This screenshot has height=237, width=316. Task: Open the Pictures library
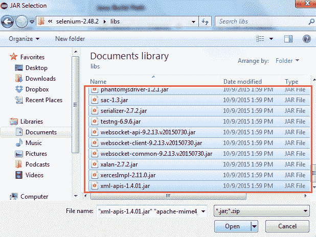[36, 154]
